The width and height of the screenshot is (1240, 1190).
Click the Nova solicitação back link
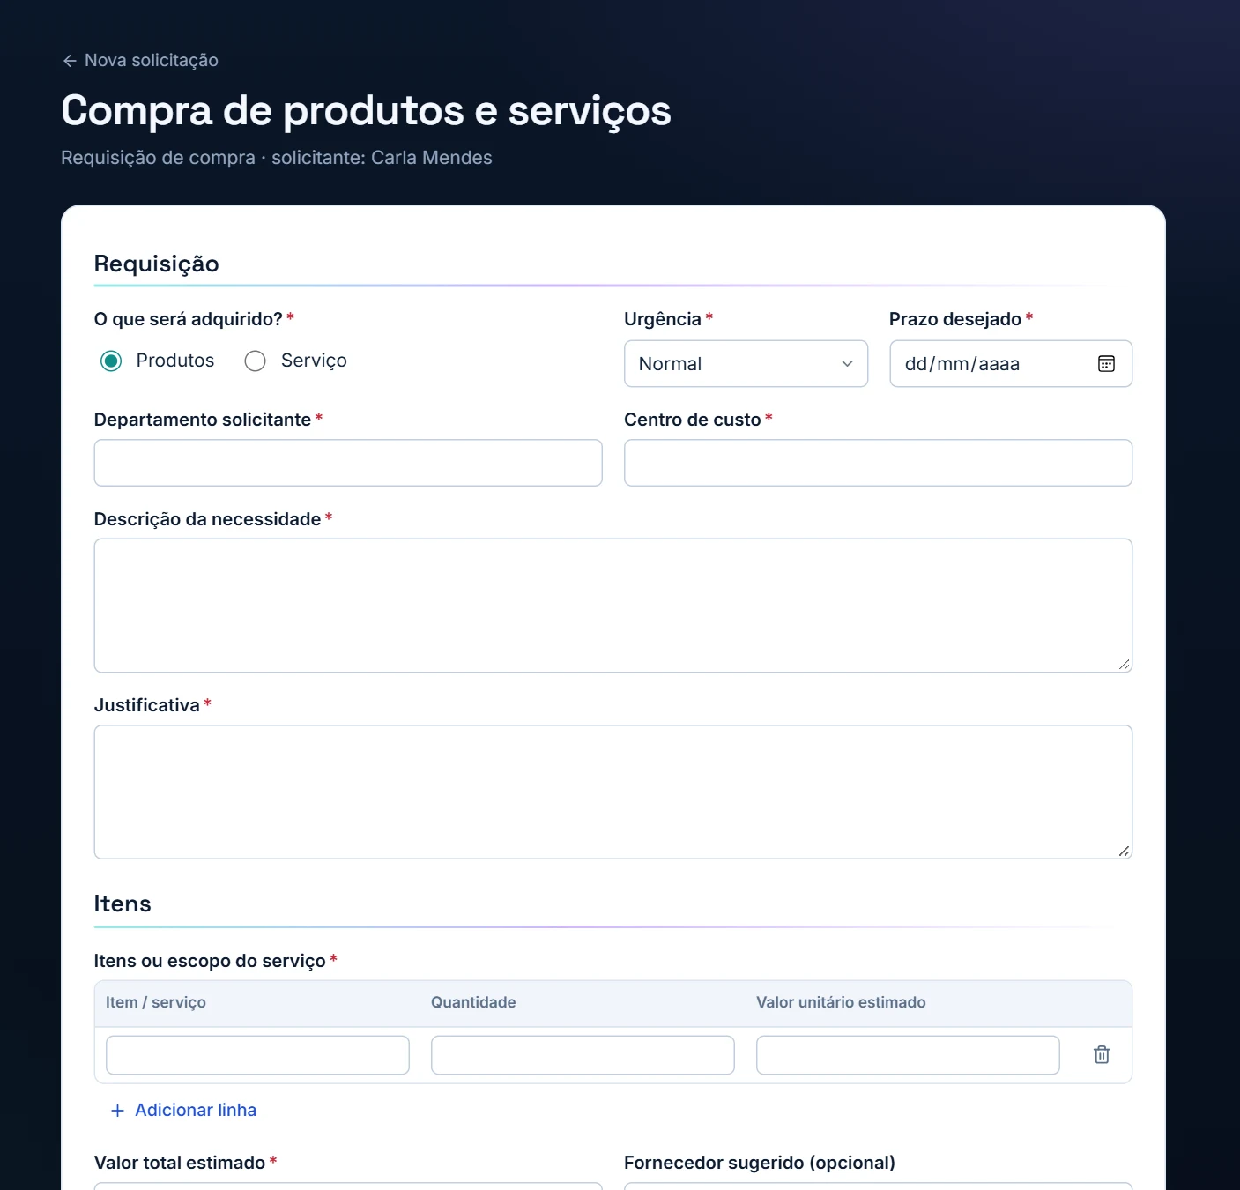point(141,60)
